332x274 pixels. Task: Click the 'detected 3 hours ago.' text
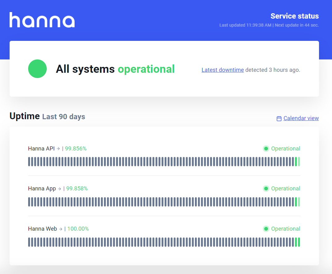coord(273,70)
